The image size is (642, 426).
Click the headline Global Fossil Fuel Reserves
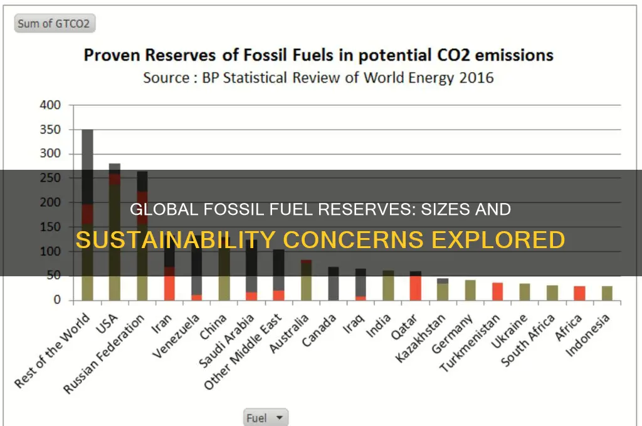(320, 209)
